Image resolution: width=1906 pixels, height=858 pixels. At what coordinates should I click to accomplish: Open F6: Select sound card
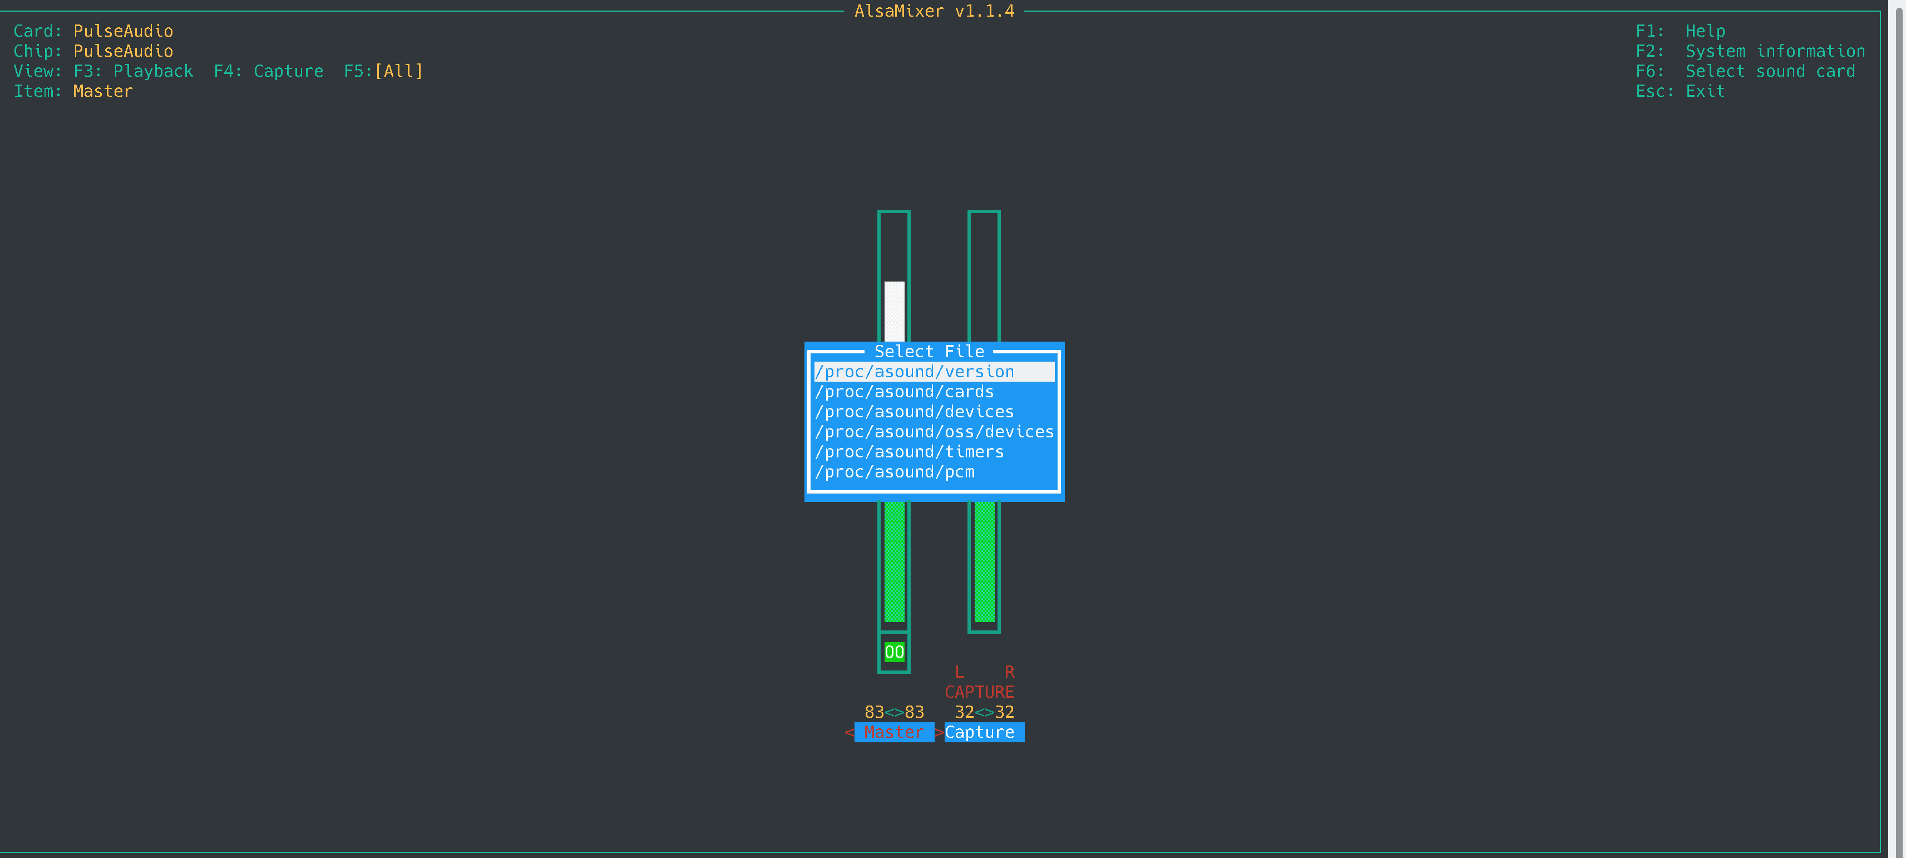click(x=1745, y=71)
